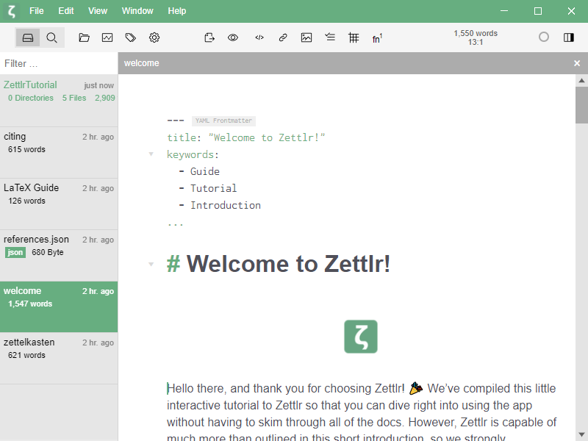Start the Pomodoro timer circle
This screenshot has width=588, height=441.
(544, 37)
